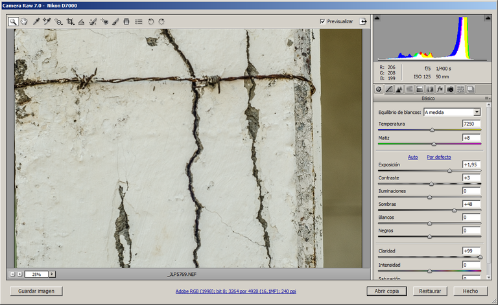Image resolution: width=498 pixels, height=305 pixels.
Task: Open the Camera Raw preferences dialog
Action: coord(139,21)
